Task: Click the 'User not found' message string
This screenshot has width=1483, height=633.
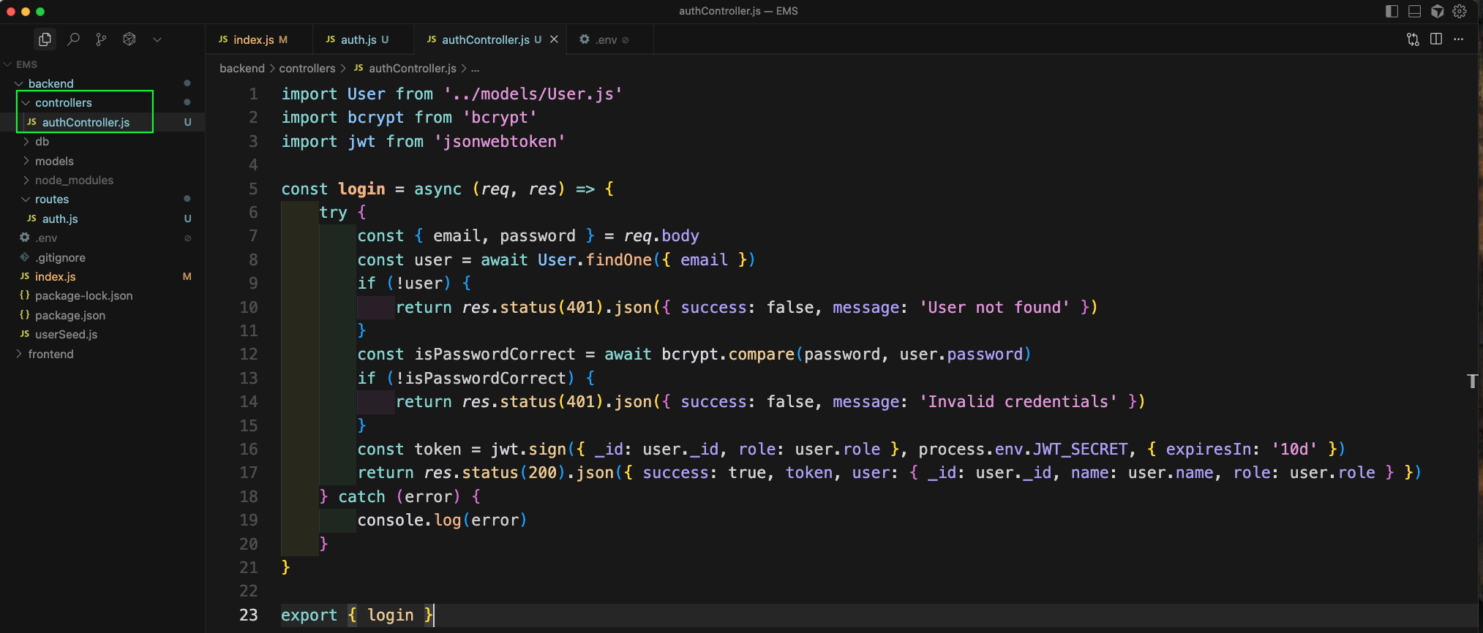Action: tap(994, 307)
